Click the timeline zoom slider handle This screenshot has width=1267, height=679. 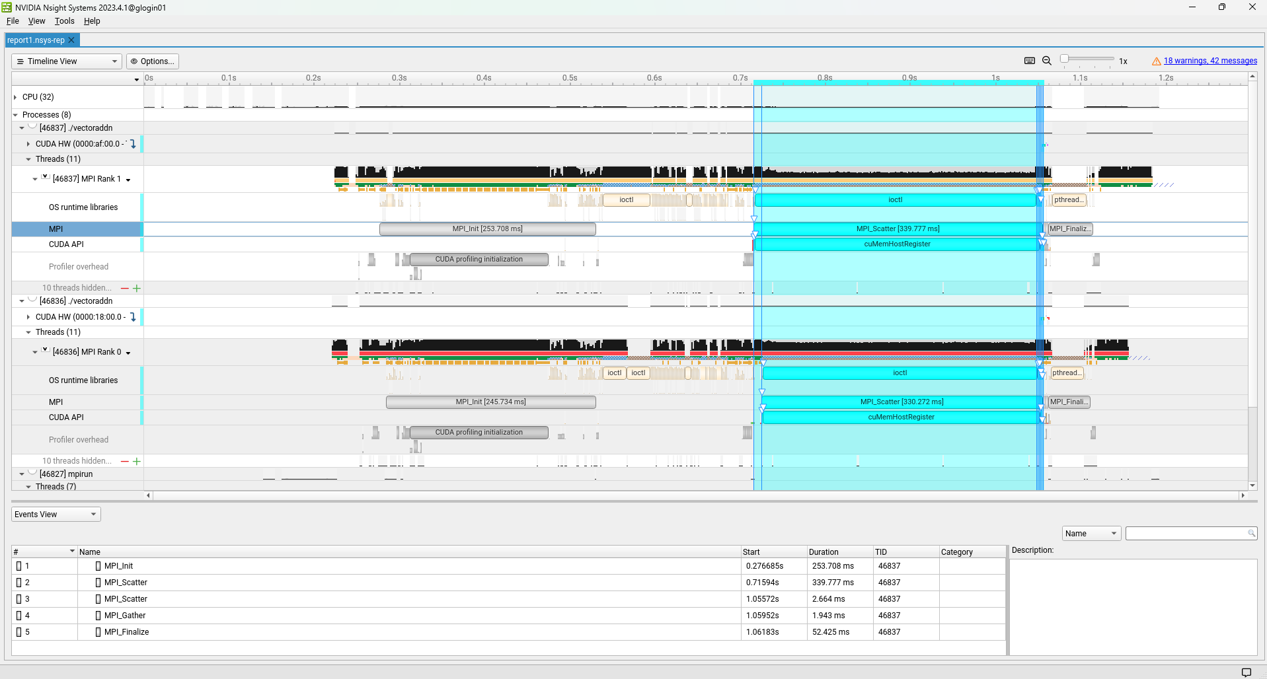tap(1064, 59)
